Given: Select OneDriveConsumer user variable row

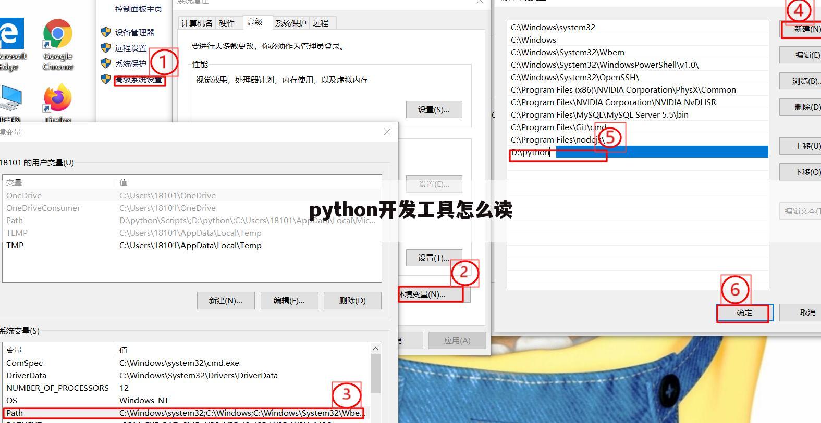Looking at the screenshot, I should click(192, 208).
